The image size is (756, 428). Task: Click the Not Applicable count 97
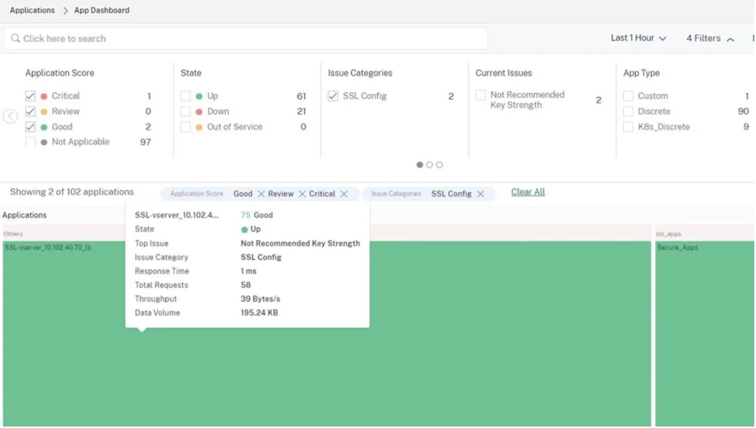[x=145, y=142]
